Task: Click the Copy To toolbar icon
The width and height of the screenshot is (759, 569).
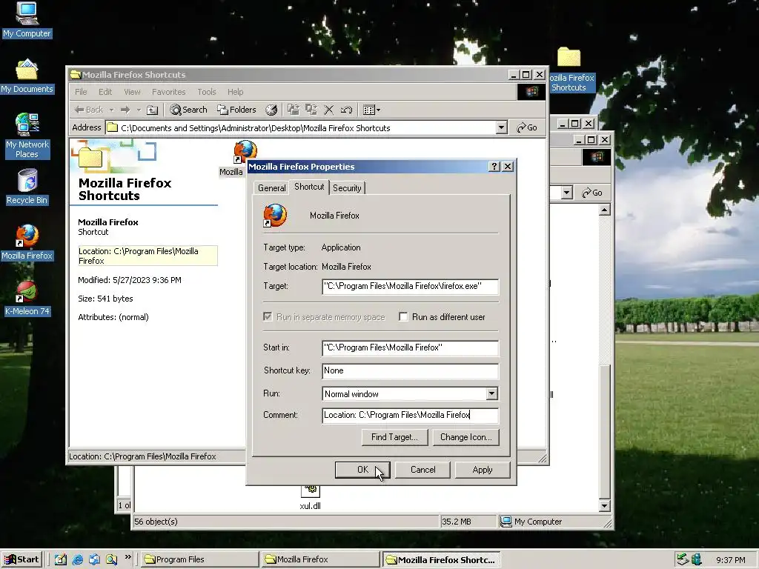Action: click(x=311, y=110)
